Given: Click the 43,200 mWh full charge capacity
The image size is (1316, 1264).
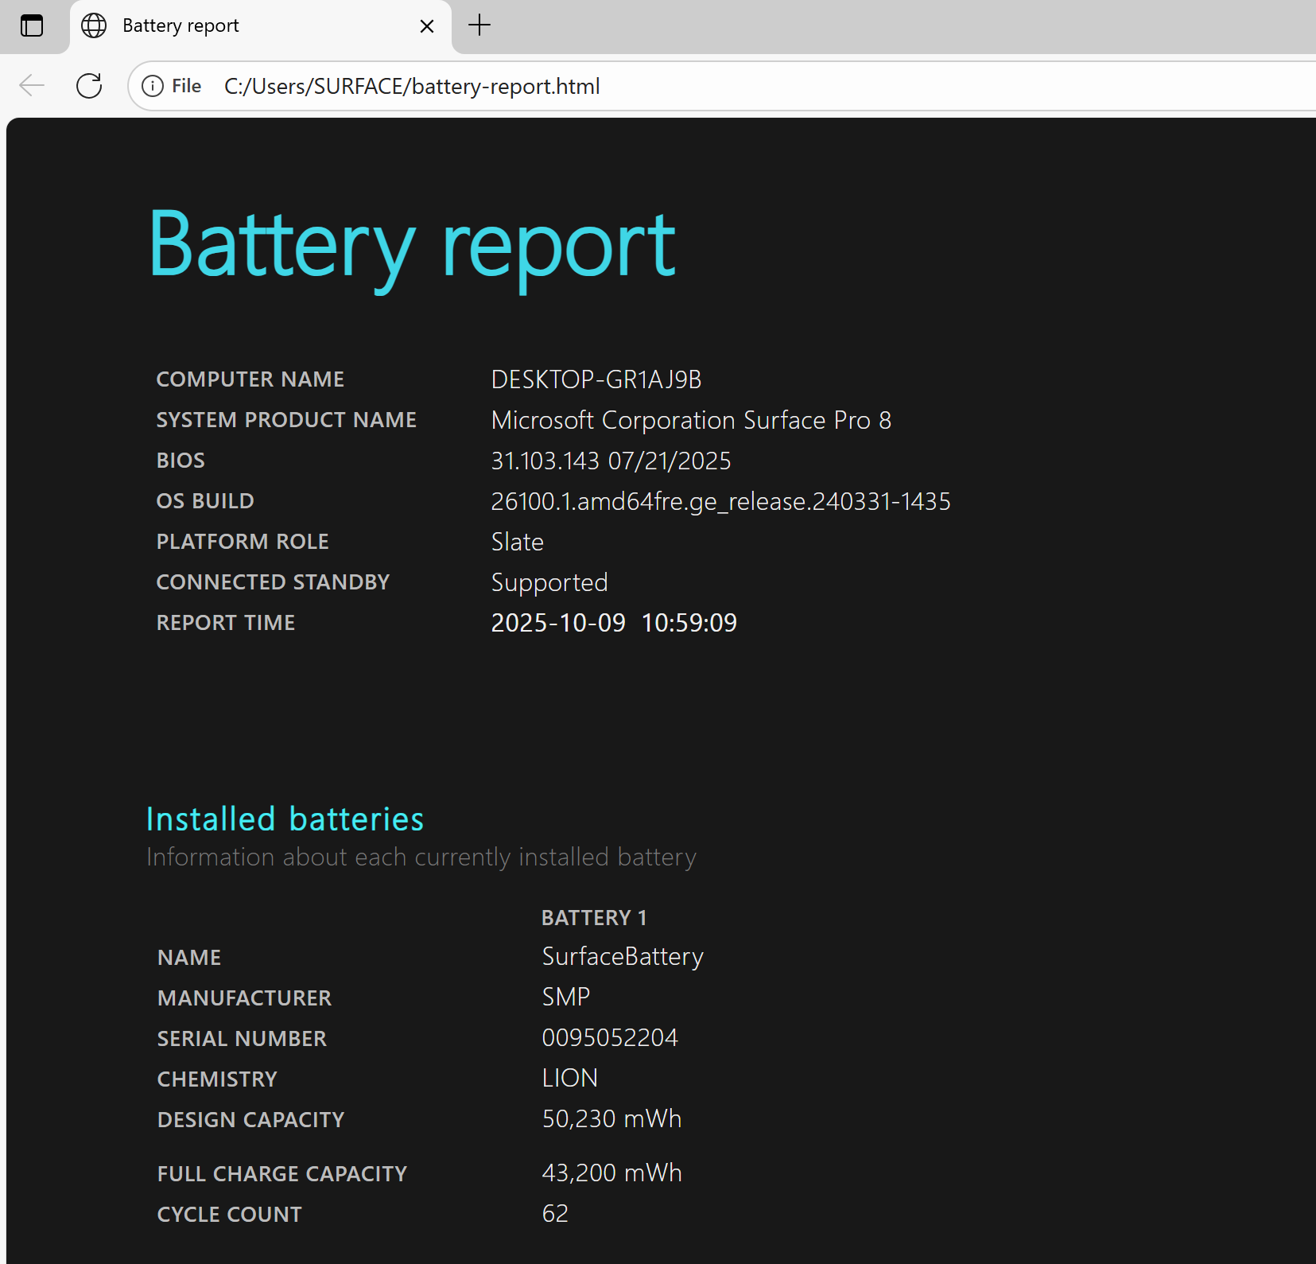Looking at the screenshot, I should tap(611, 1173).
